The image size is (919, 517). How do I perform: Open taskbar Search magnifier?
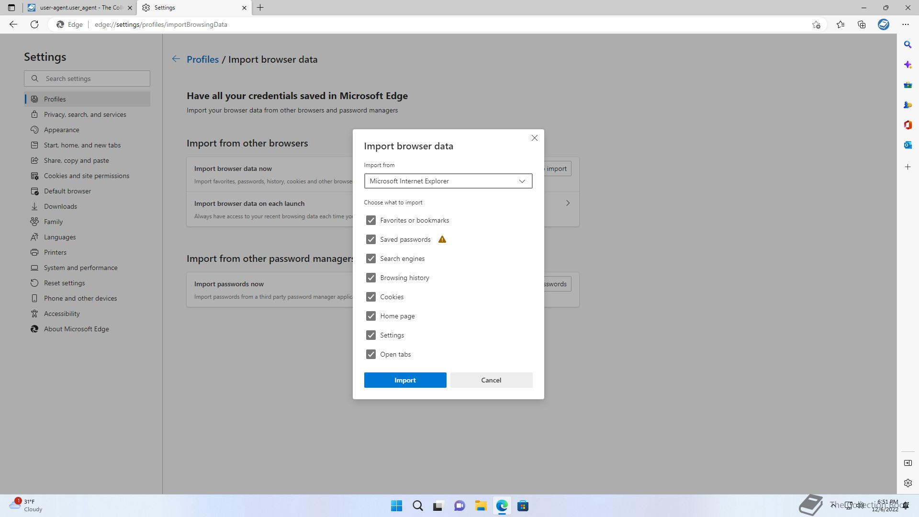[x=417, y=506]
